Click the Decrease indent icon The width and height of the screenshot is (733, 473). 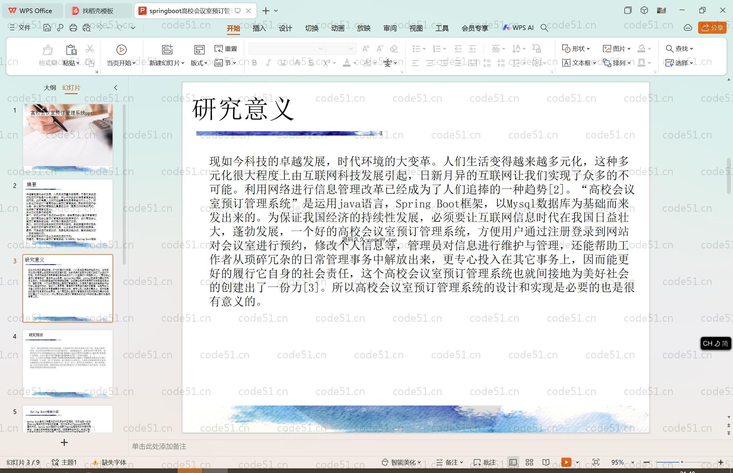(458, 49)
